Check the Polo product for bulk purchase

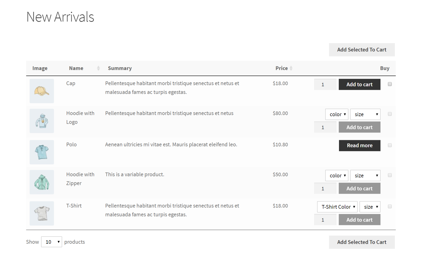[390, 145]
